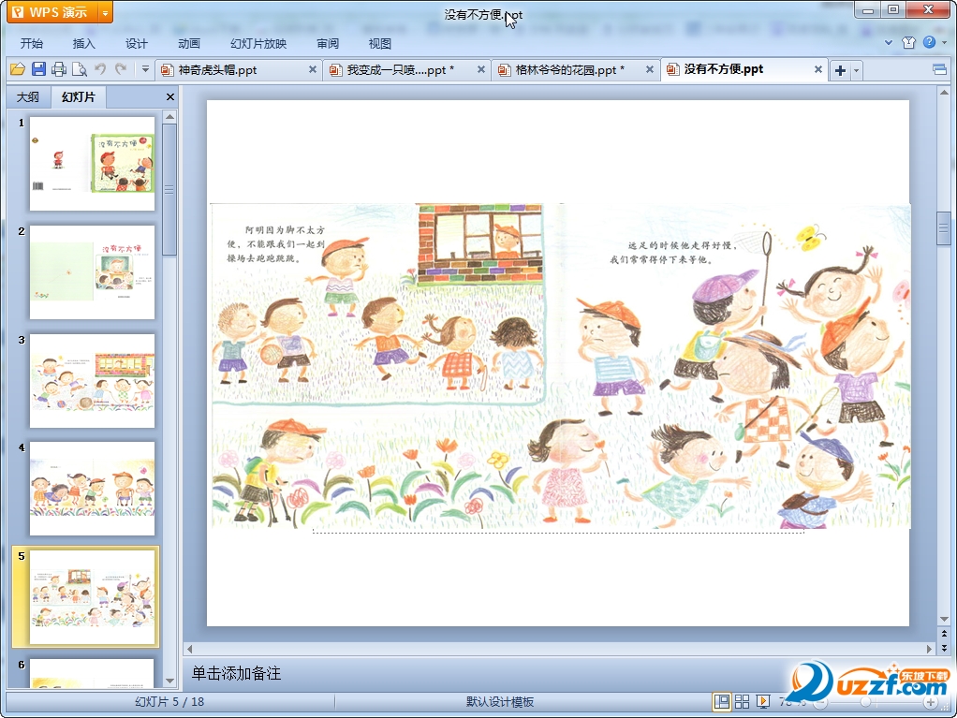
Task: Select slide 2 thumbnail
Action: [x=92, y=272]
